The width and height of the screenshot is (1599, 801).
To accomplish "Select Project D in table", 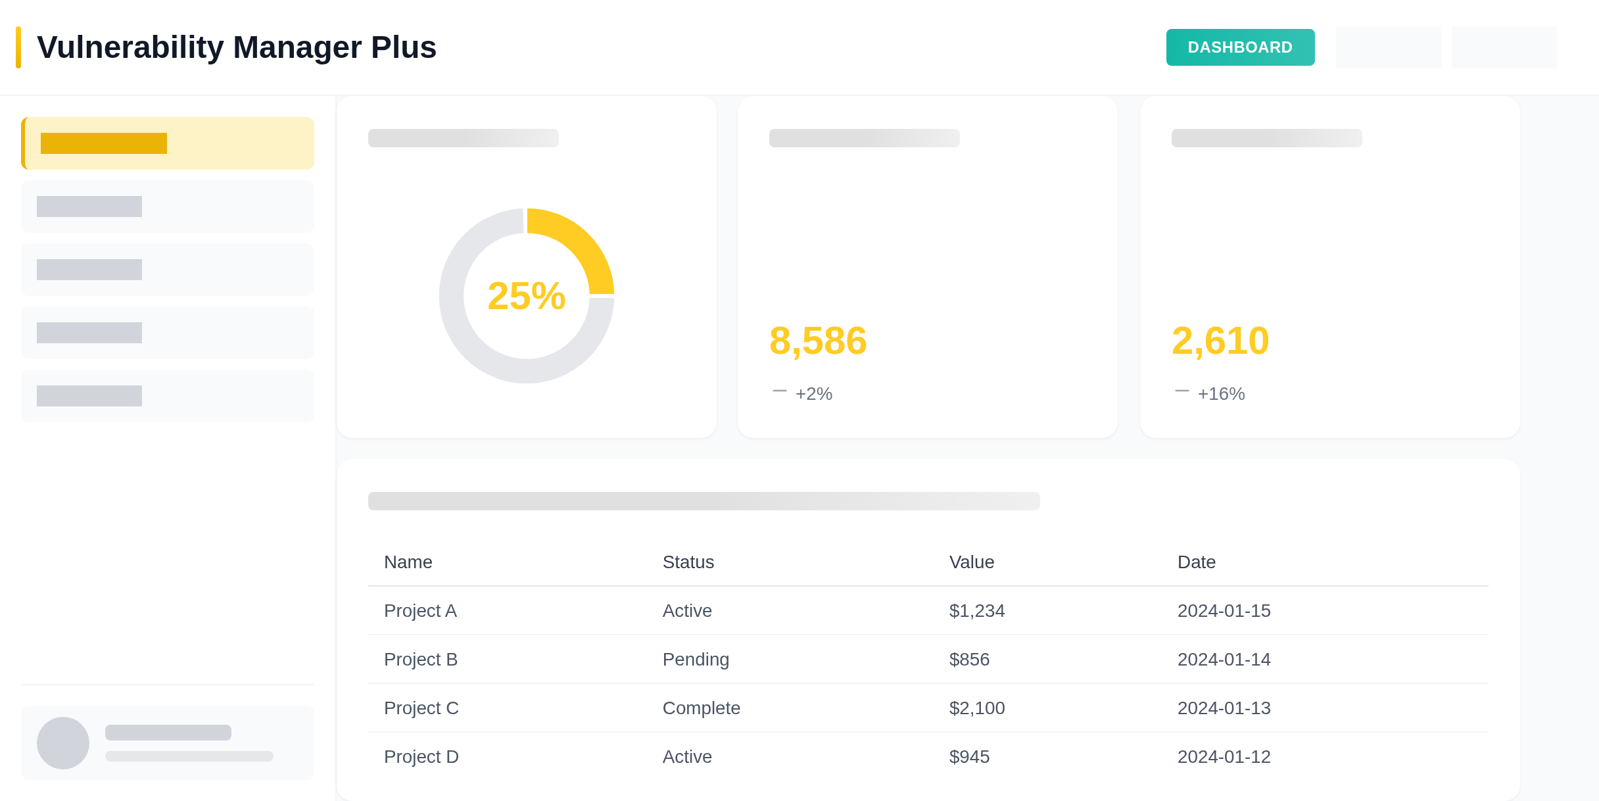I will pyautogui.click(x=421, y=757).
